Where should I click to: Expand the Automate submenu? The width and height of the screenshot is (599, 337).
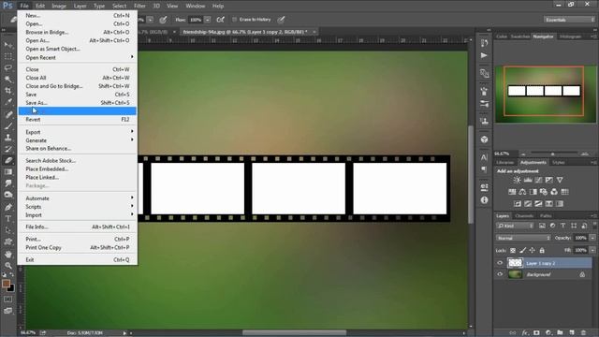pyautogui.click(x=78, y=198)
